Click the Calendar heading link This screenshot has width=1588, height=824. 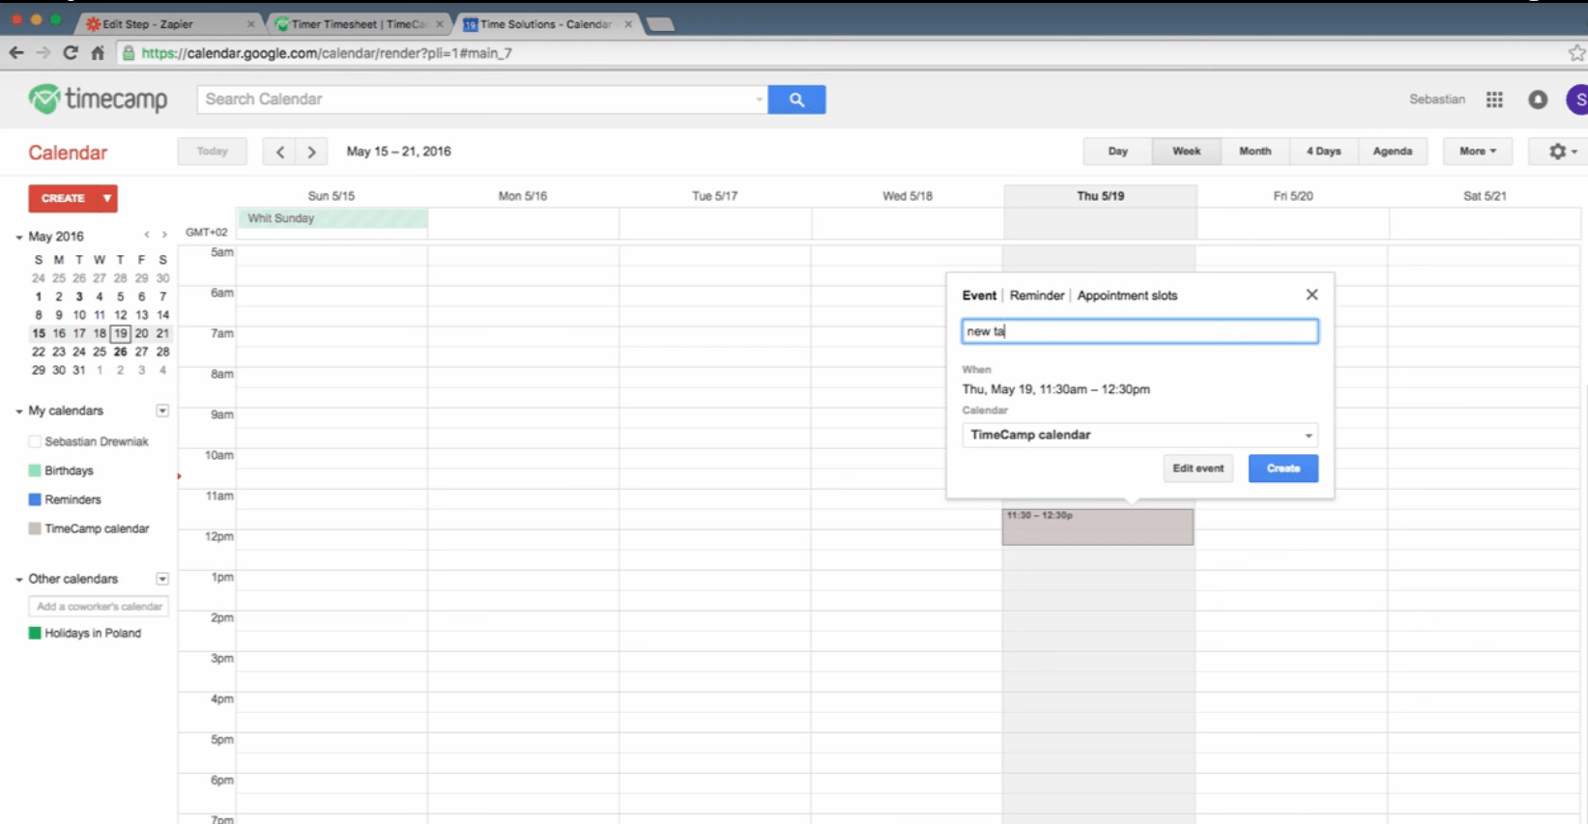tap(68, 153)
